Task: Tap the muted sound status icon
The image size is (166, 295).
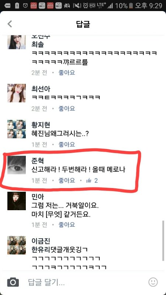Action: pos(76,6)
